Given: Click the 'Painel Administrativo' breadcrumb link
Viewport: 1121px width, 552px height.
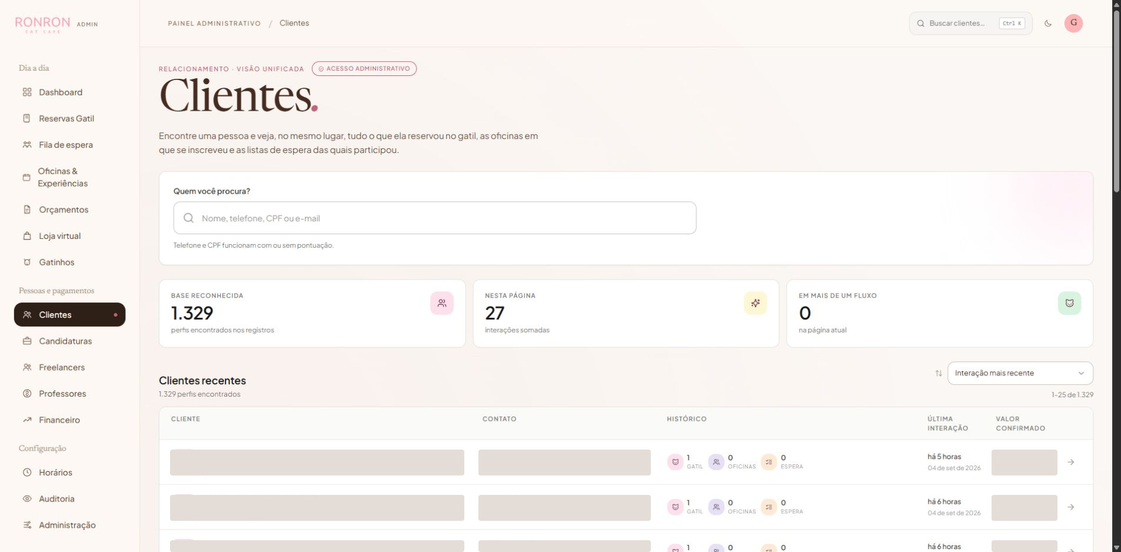Looking at the screenshot, I should pyautogui.click(x=214, y=24).
